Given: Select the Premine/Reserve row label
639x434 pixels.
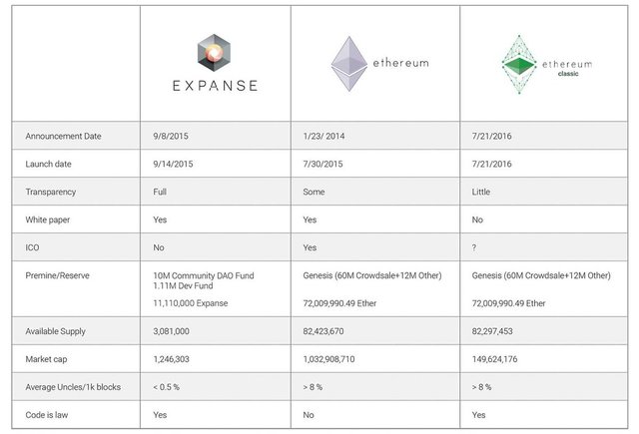Looking at the screenshot, I should click(x=57, y=275).
